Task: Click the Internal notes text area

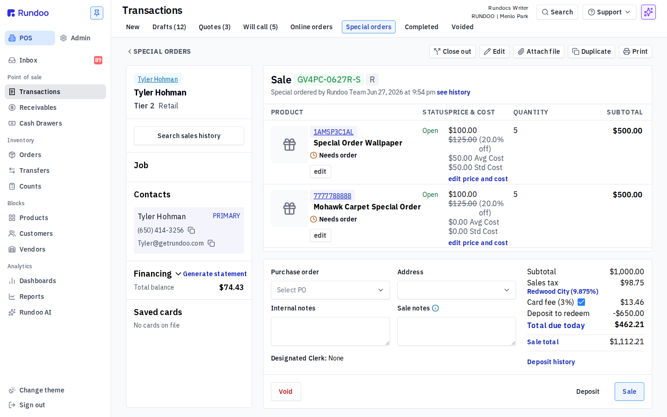Action: click(x=330, y=331)
